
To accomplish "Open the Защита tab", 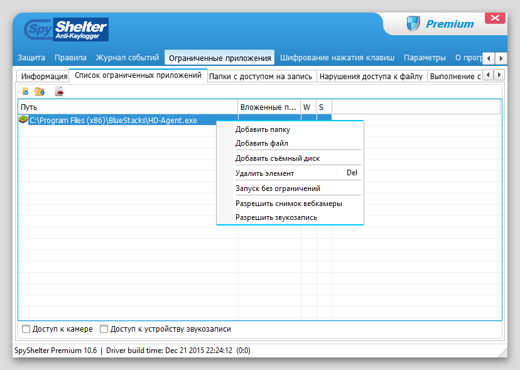I will point(31,58).
